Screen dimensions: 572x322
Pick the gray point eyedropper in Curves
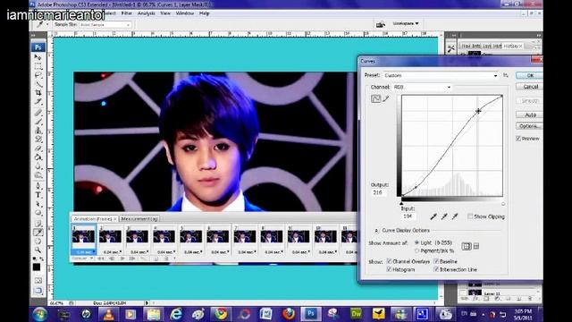444,216
